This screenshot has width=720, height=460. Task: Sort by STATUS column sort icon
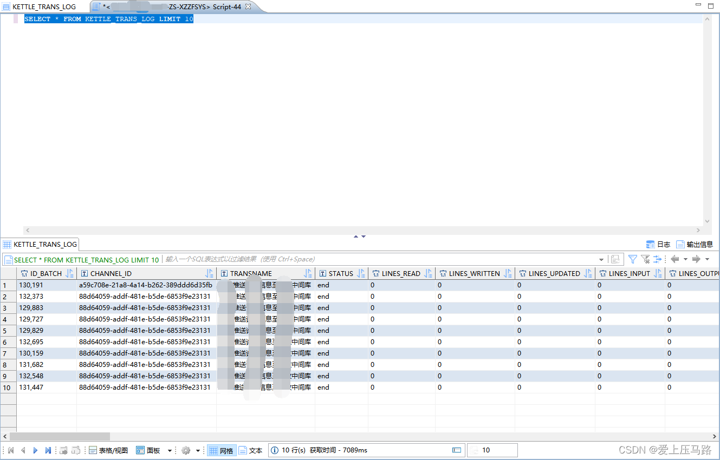pyautogui.click(x=361, y=273)
